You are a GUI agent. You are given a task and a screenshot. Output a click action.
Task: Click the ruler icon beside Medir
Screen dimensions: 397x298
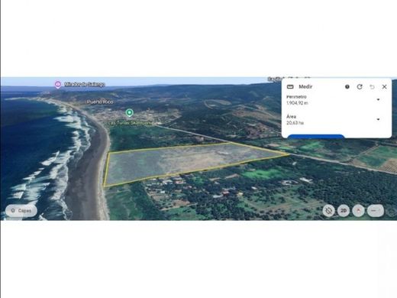click(x=290, y=87)
